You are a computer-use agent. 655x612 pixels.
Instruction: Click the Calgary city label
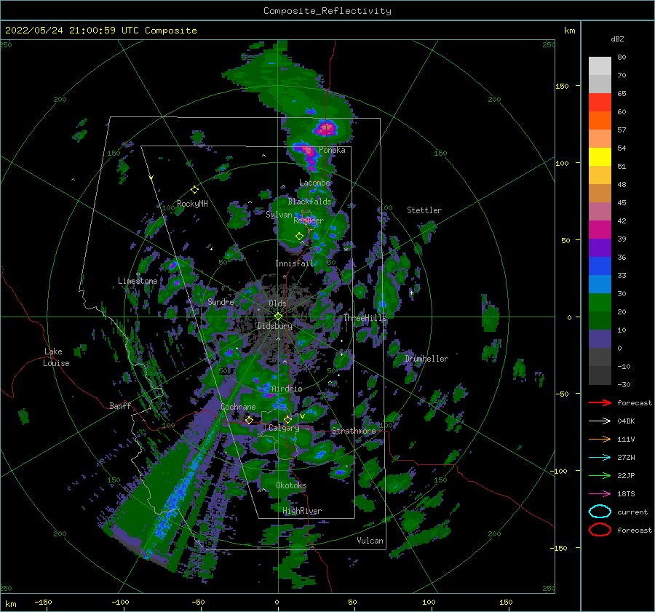tap(284, 428)
